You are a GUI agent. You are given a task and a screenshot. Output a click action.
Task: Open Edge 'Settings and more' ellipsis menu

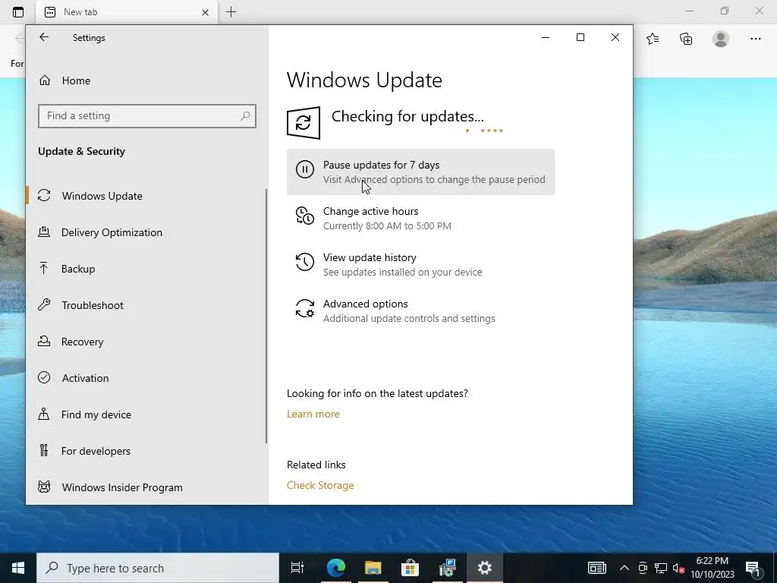click(x=755, y=39)
